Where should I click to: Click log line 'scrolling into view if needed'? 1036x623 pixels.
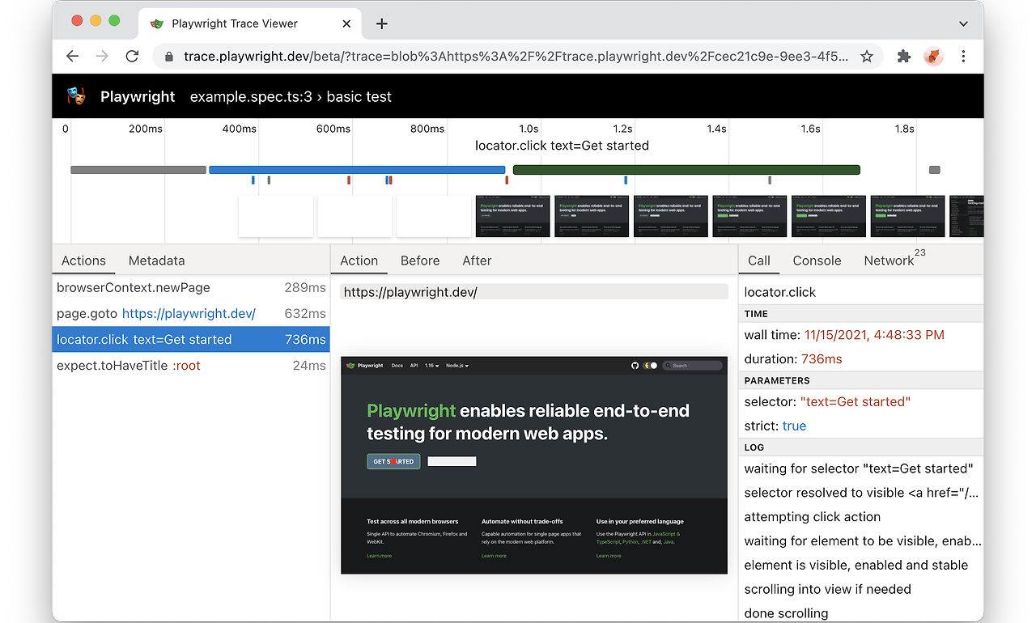coord(828,590)
